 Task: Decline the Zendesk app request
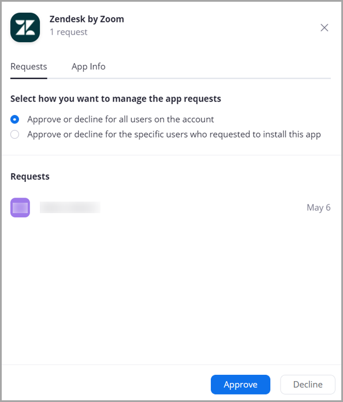pos(308,385)
